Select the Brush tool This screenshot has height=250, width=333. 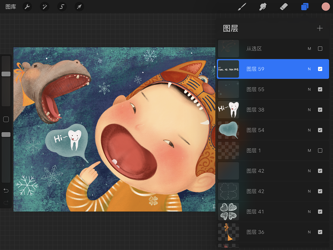[x=242, y=7]
